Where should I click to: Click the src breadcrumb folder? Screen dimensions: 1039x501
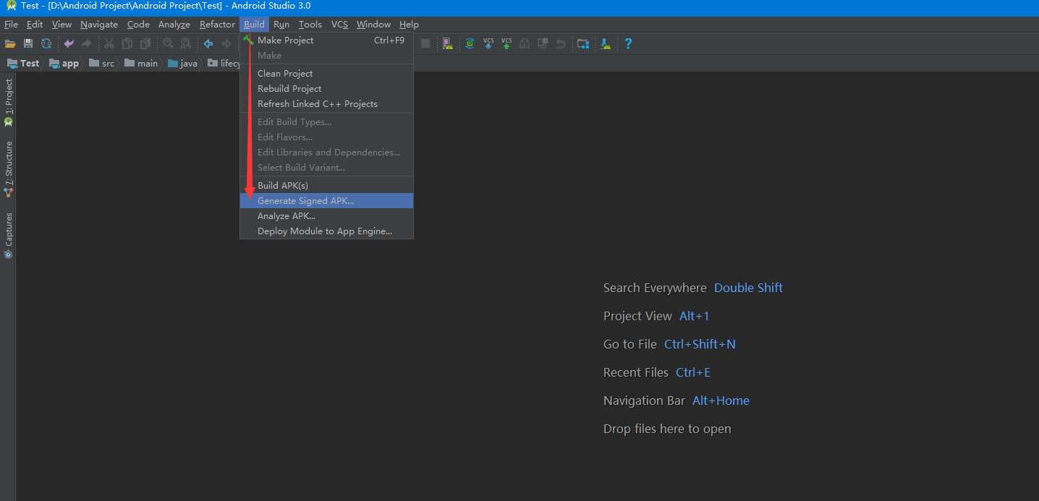[x=101, y=64]
